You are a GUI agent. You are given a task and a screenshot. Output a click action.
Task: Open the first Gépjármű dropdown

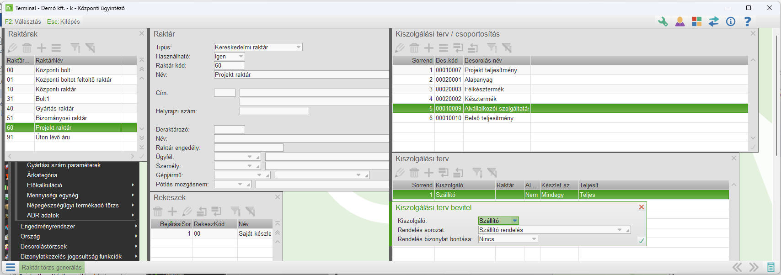coord(259,175)
